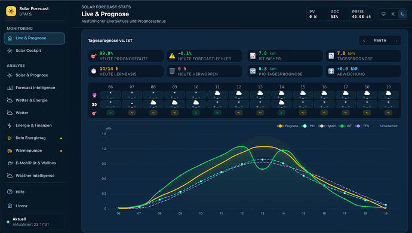Toggle Prognose series in chart legend

click(287, 126)
